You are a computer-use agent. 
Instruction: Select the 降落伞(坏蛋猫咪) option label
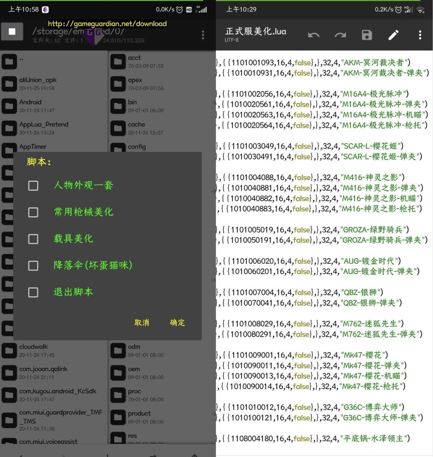pyautogui.click(x=93, y=265)
